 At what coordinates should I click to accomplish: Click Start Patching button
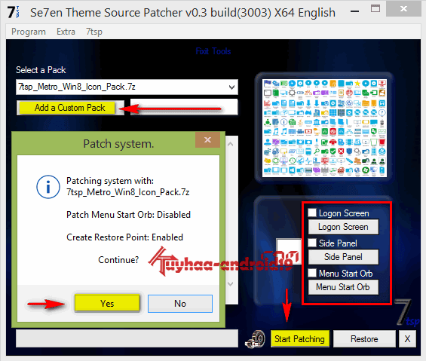(299, 338)
